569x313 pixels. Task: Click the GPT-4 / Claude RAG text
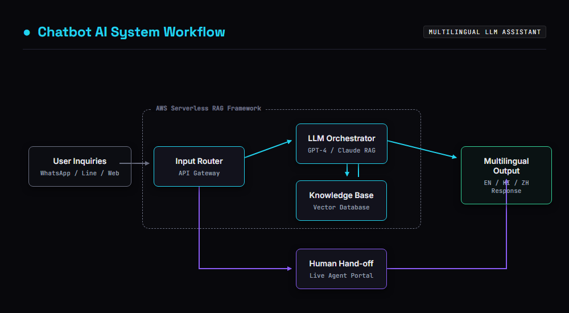341,150
